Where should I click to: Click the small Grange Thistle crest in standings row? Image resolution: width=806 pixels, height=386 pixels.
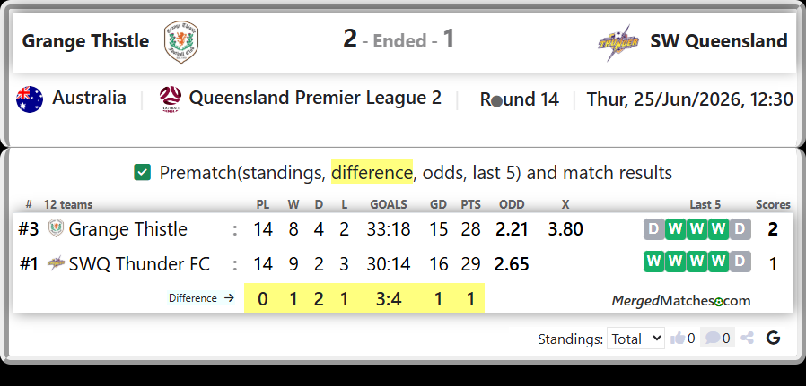point(56,228)
